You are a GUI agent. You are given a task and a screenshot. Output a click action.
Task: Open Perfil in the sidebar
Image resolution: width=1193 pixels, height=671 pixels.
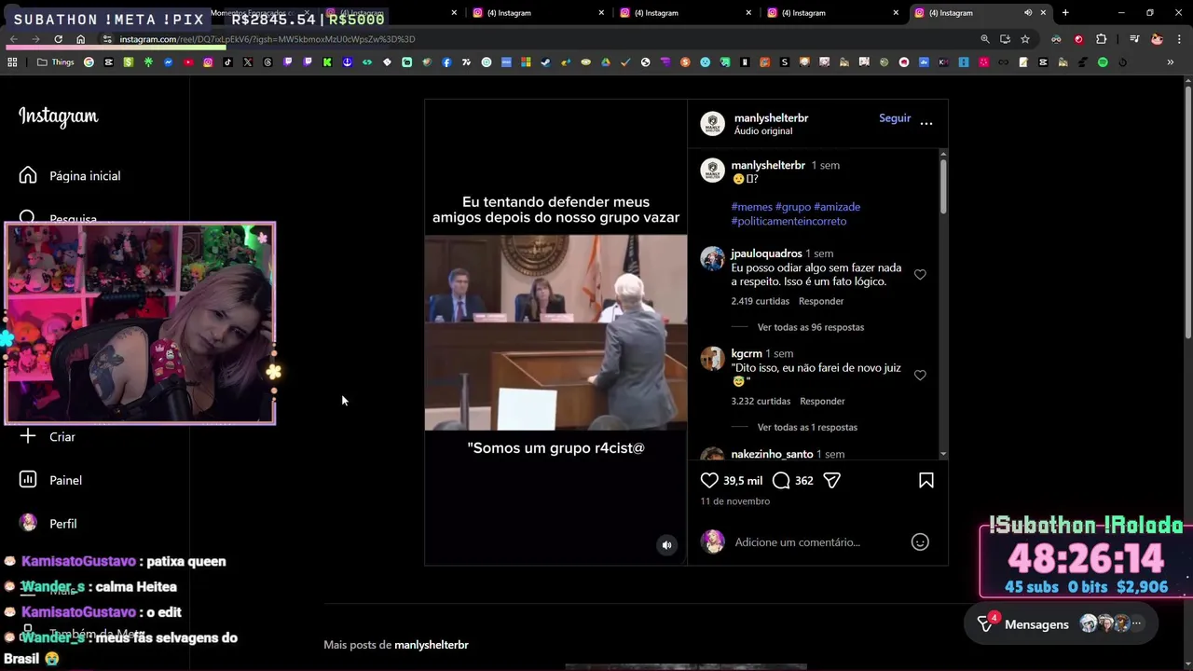pyautogui.click(x=63, y=524)
